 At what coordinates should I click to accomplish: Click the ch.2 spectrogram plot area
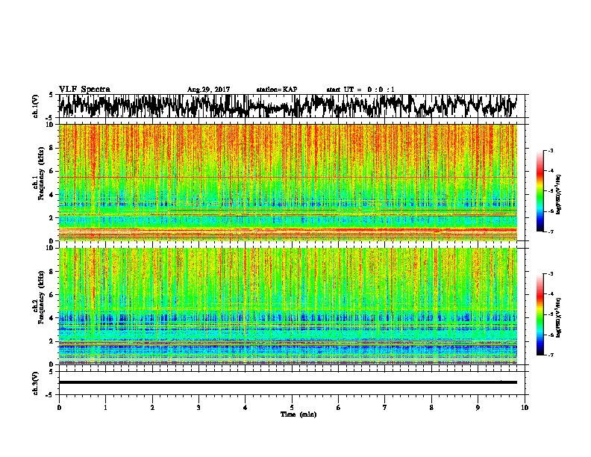[288, 306]
